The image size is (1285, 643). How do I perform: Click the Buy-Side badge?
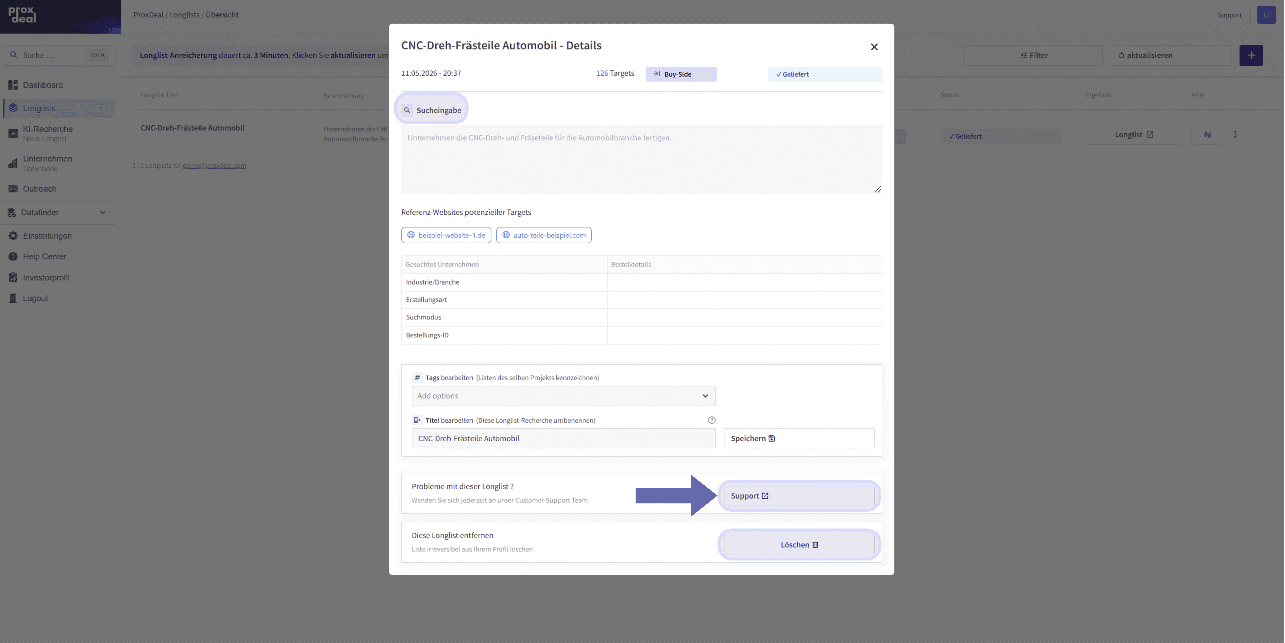click(x=681, y=74)
